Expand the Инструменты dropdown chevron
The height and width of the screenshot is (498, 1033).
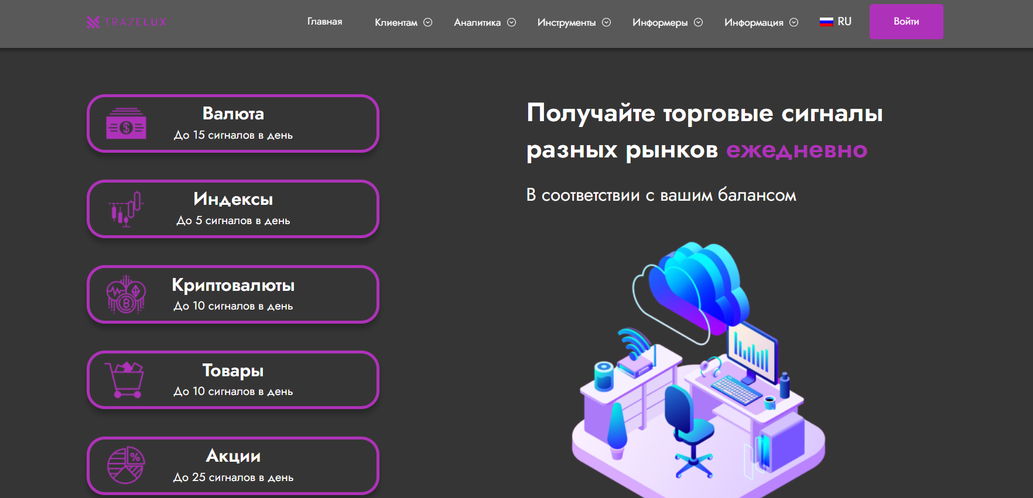coord(607,22)
